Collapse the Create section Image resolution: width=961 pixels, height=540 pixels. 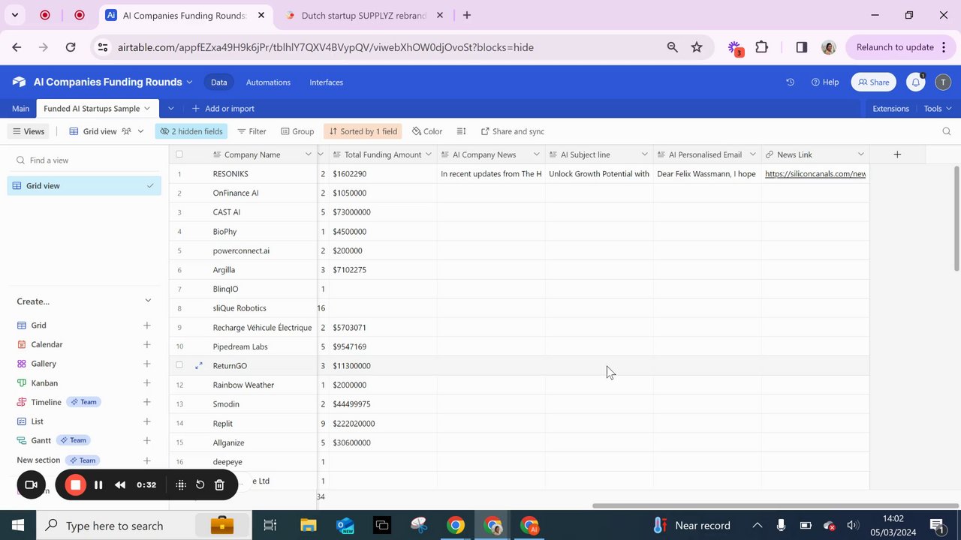coord(148,301)
